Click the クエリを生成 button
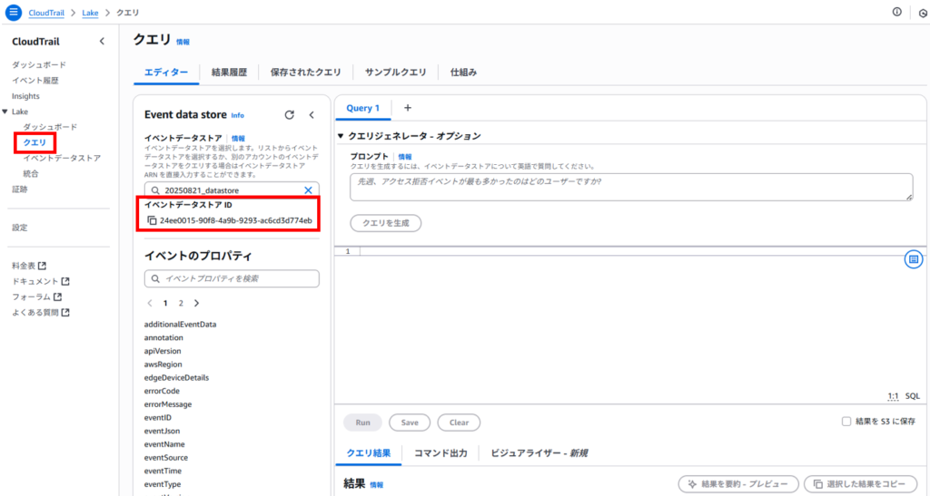Viewport: 930px width, 496px height. [x=385, y=223]
